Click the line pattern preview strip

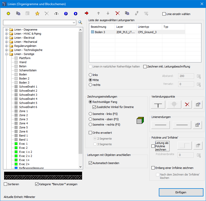(x=43, y=176)
